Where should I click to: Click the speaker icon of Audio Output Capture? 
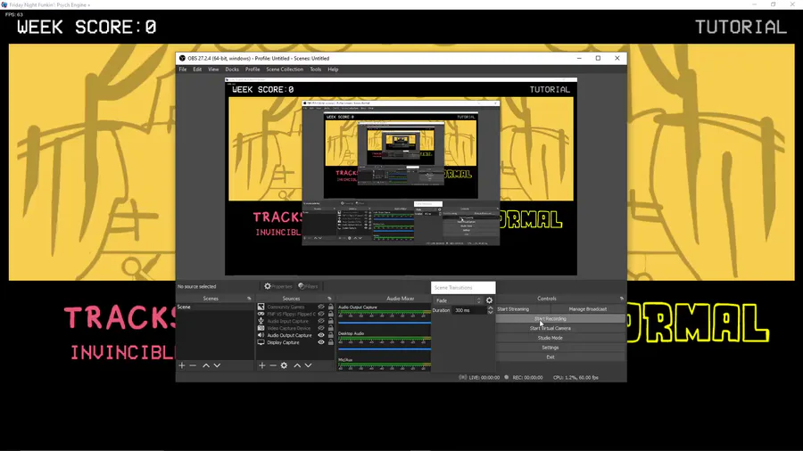[261, 335]
